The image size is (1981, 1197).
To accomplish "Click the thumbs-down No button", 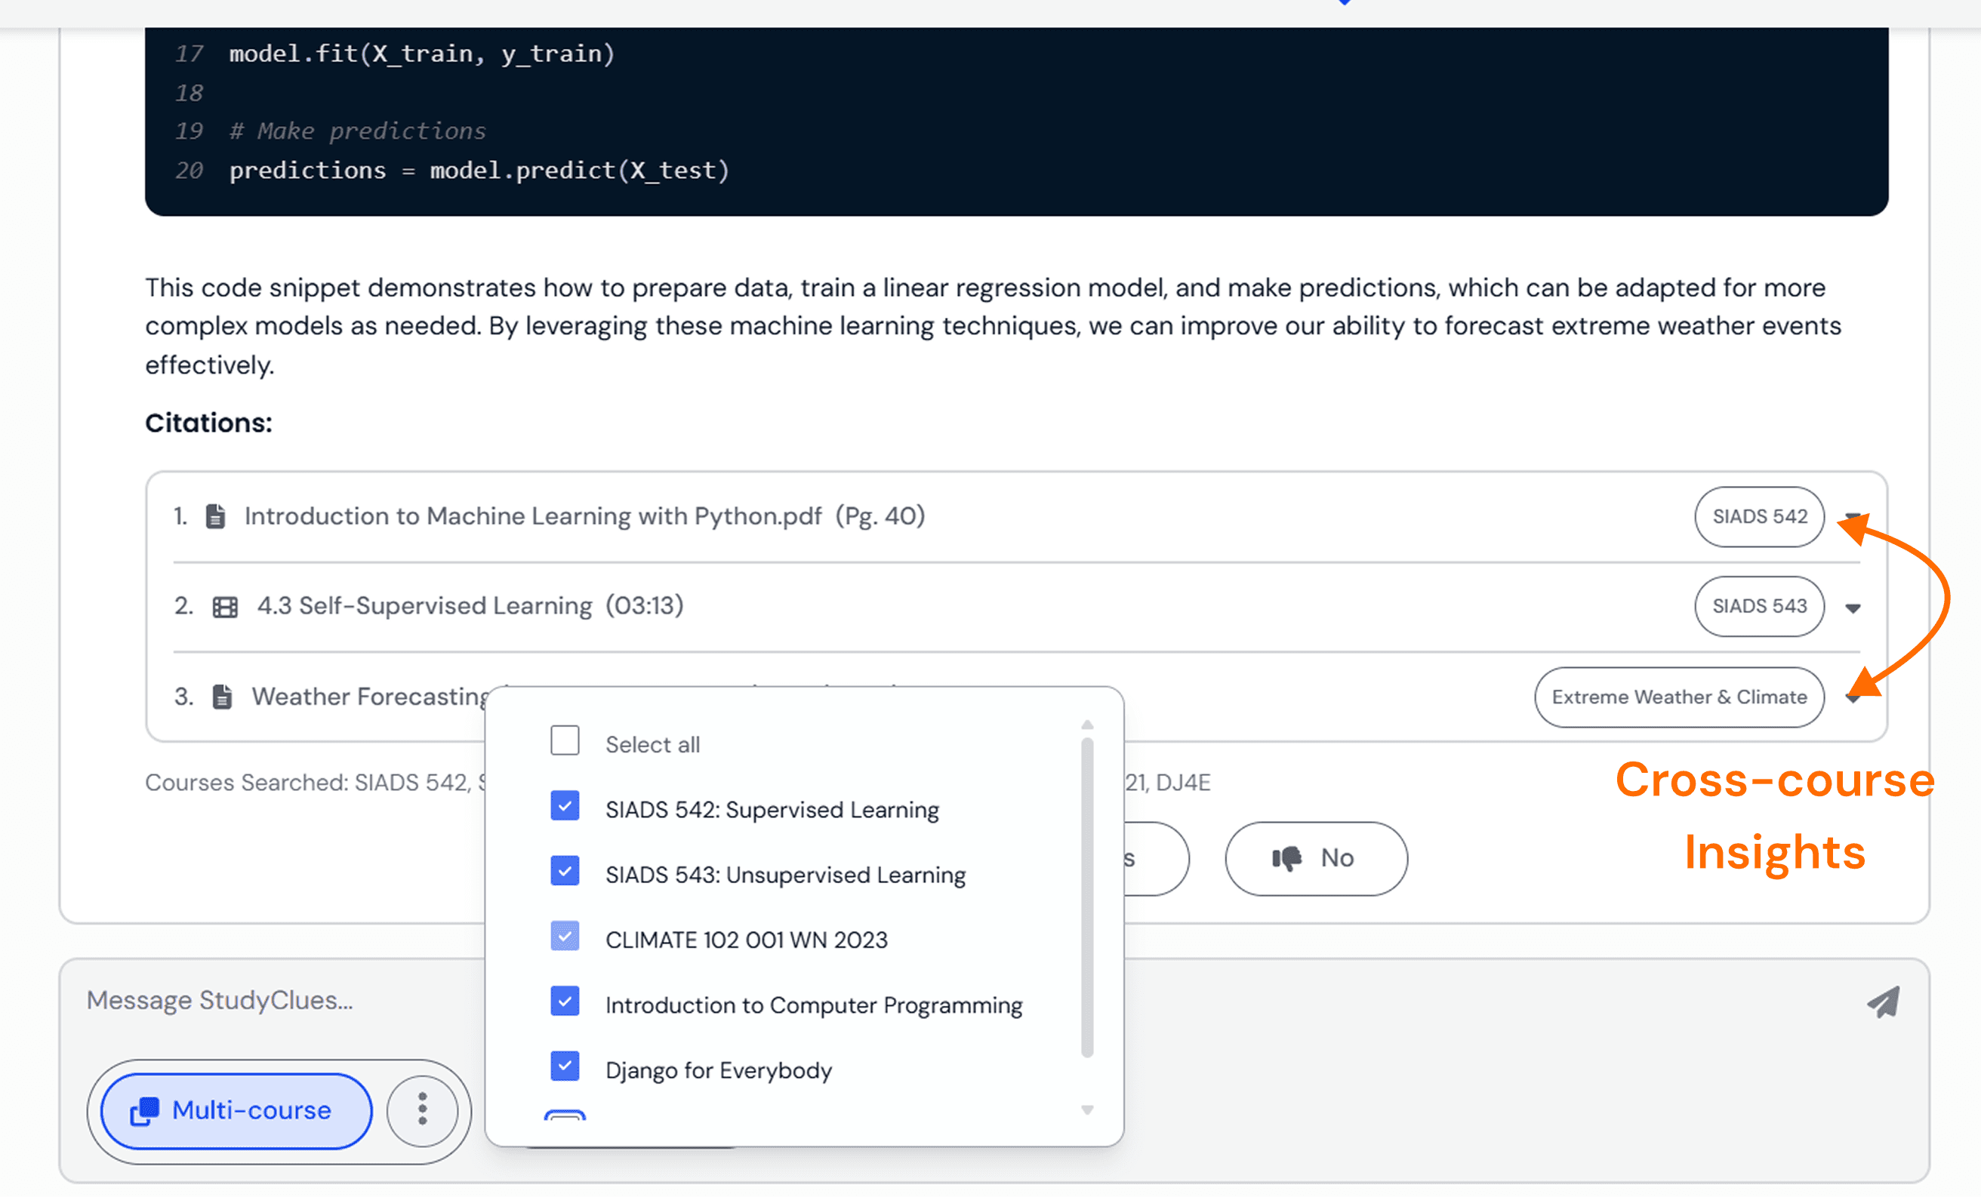I will click(1315, 858).
